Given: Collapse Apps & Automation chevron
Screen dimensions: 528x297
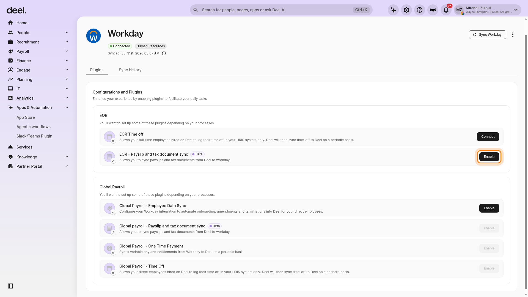Looking at the screenshot, I should [67, 107].
